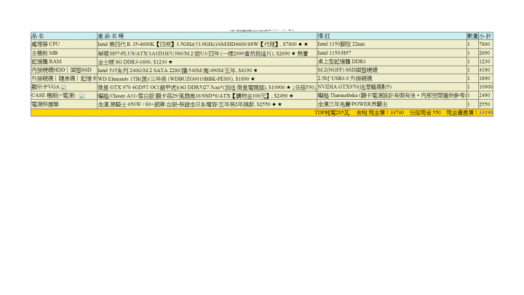Click the 33190 discounted cash price
This screenshot has height=295, width=524.
coord(486,113)
